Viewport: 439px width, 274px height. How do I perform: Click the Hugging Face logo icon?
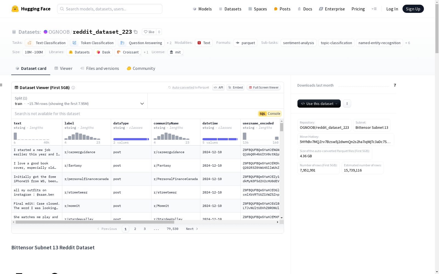click(x=15, y=9)
